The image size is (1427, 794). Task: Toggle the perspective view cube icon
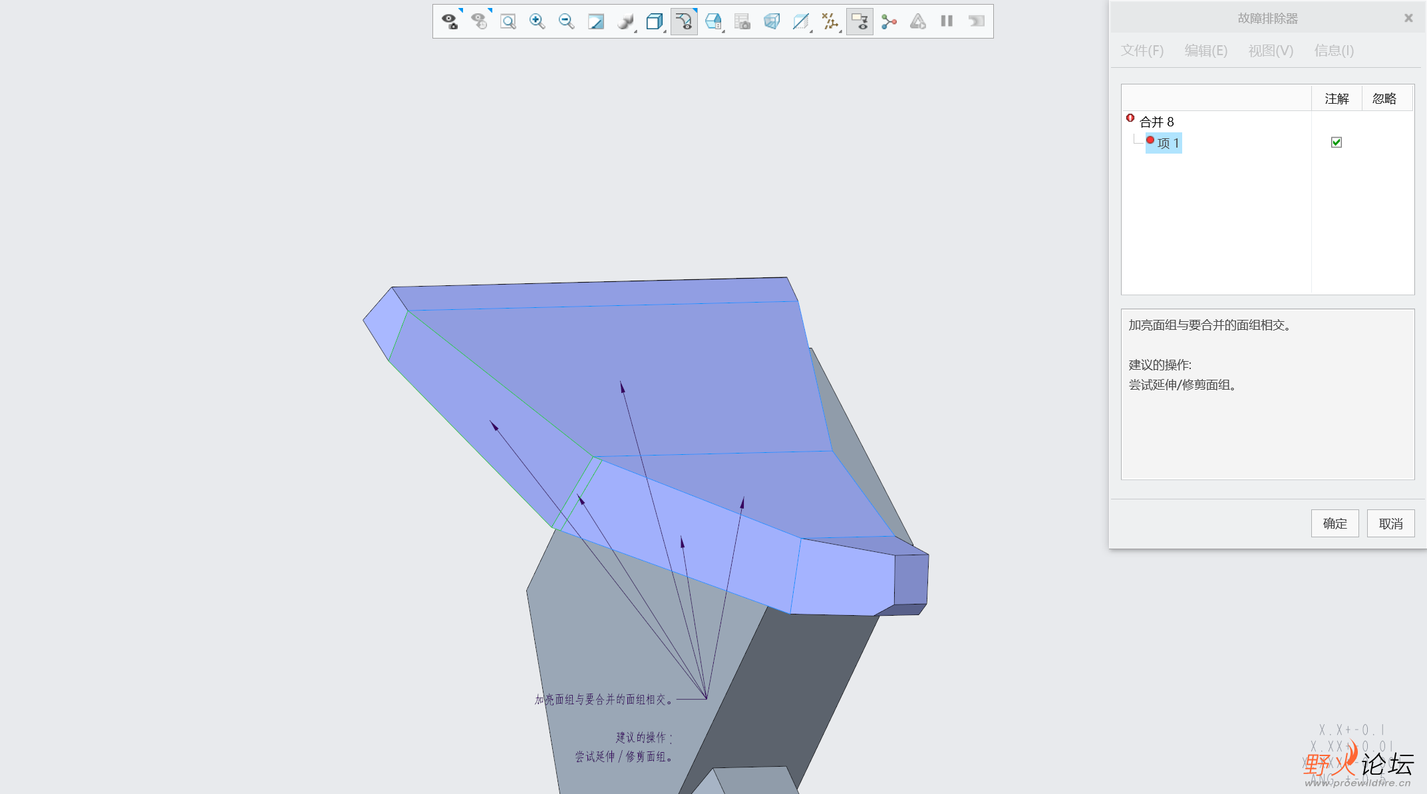tap(772, 21)
